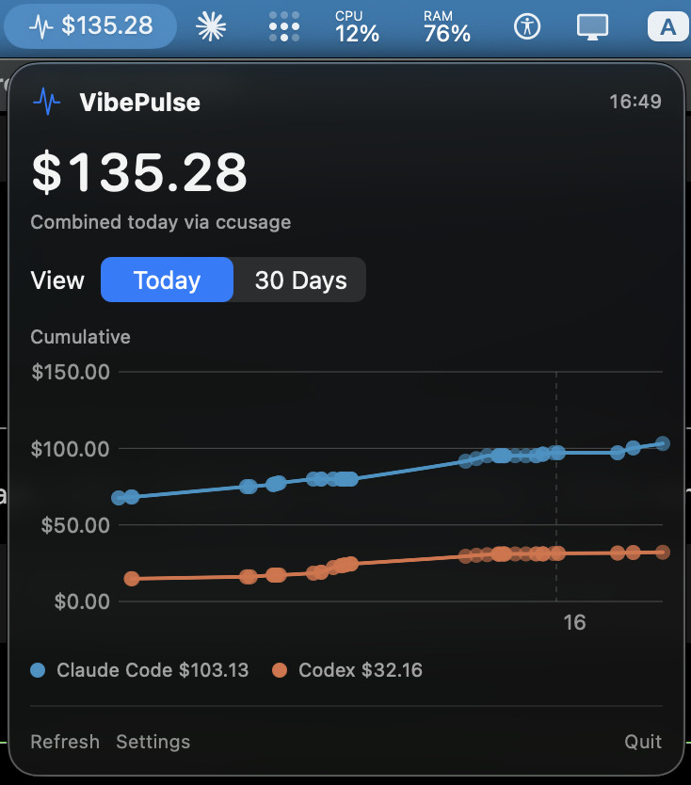Click the orange Codex legend dot

coord(280,670)
